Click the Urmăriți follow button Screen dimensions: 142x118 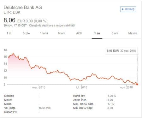pyautogui.click(x=128, y=9)
